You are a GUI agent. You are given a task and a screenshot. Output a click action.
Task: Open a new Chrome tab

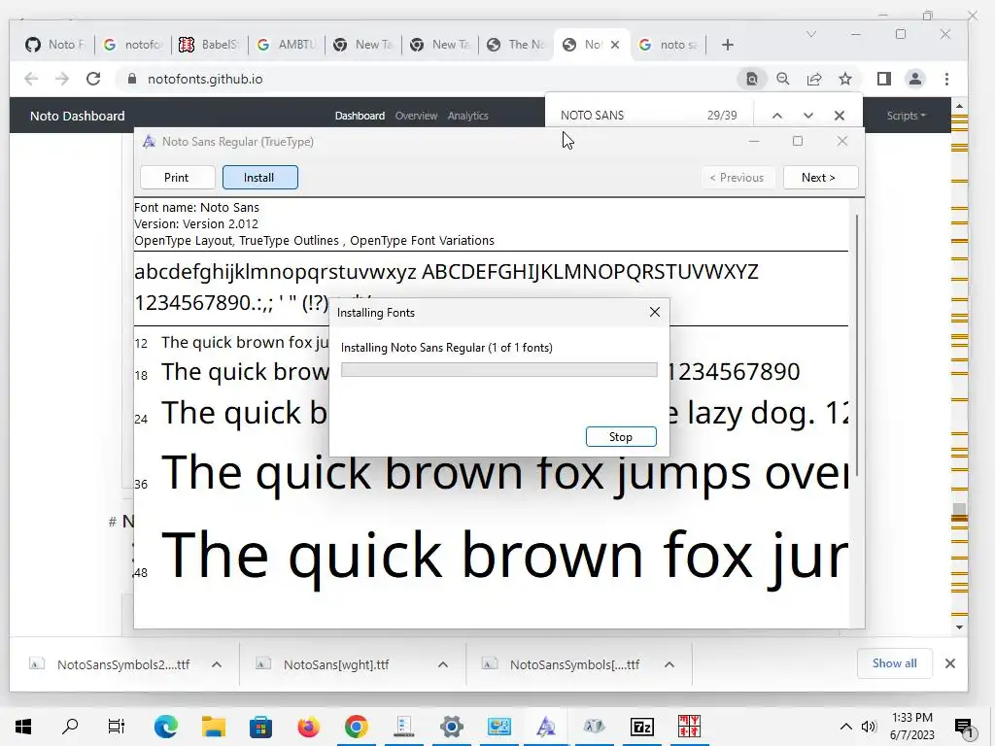point(728,45)
